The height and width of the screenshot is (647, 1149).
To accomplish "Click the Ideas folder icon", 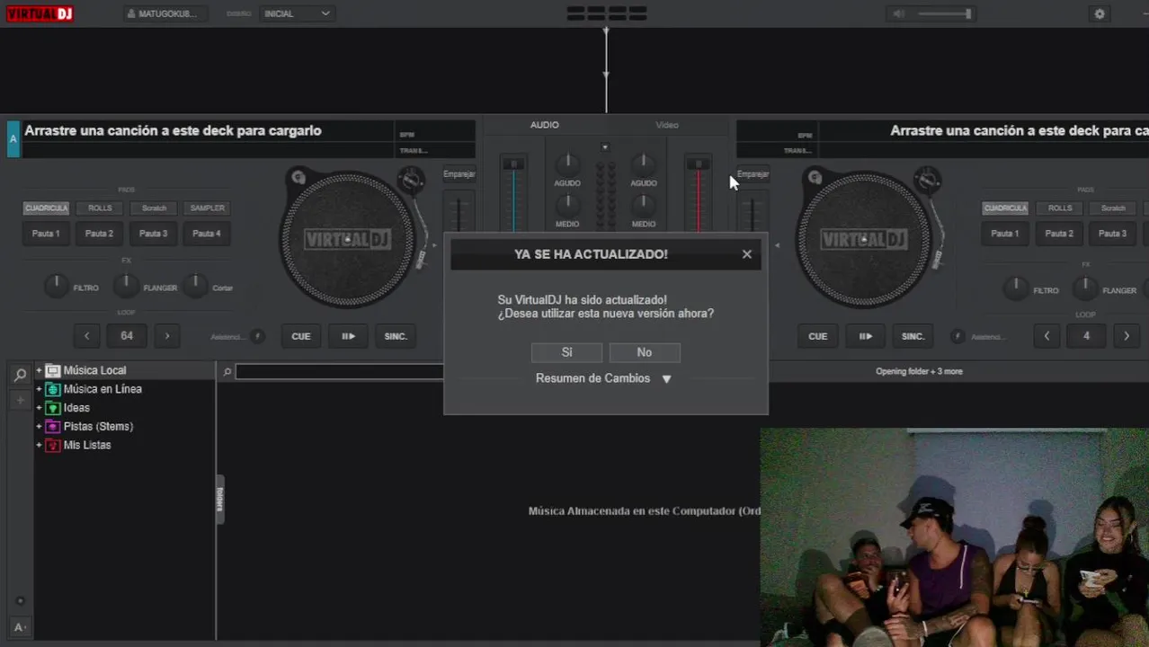I will 53,408.
